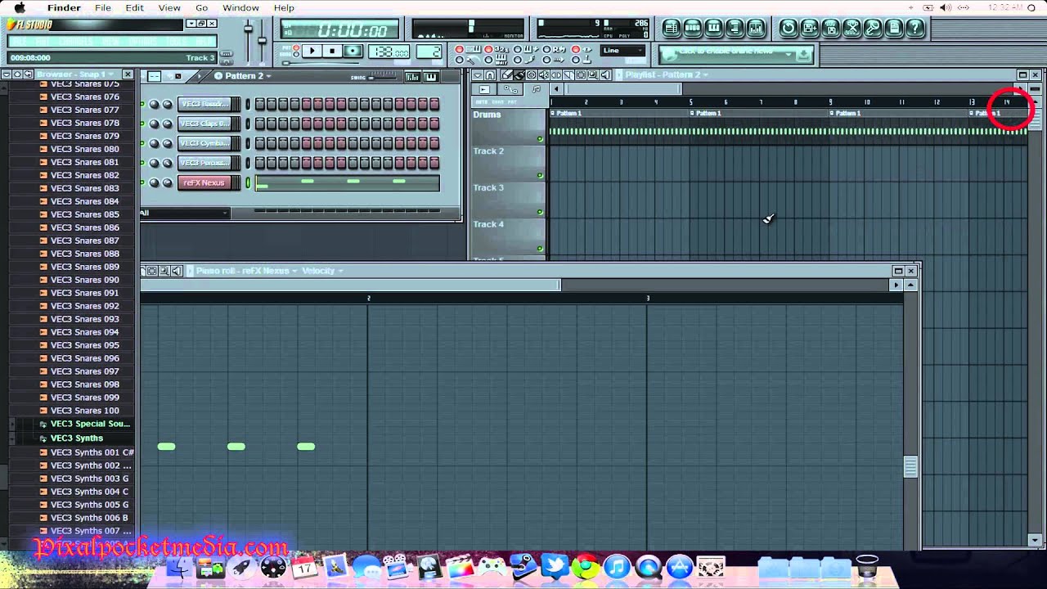Open the Playlist - Pattern 2 title dropdown

(667, 74)
